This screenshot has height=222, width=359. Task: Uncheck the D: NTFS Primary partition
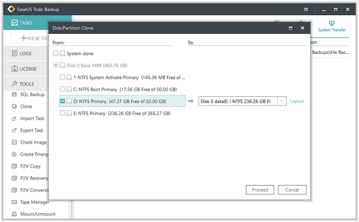pos(63,101)
